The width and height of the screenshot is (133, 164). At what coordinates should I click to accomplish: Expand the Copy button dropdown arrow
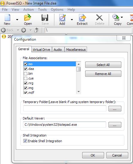pyautogui.click(x=122, y=17)
